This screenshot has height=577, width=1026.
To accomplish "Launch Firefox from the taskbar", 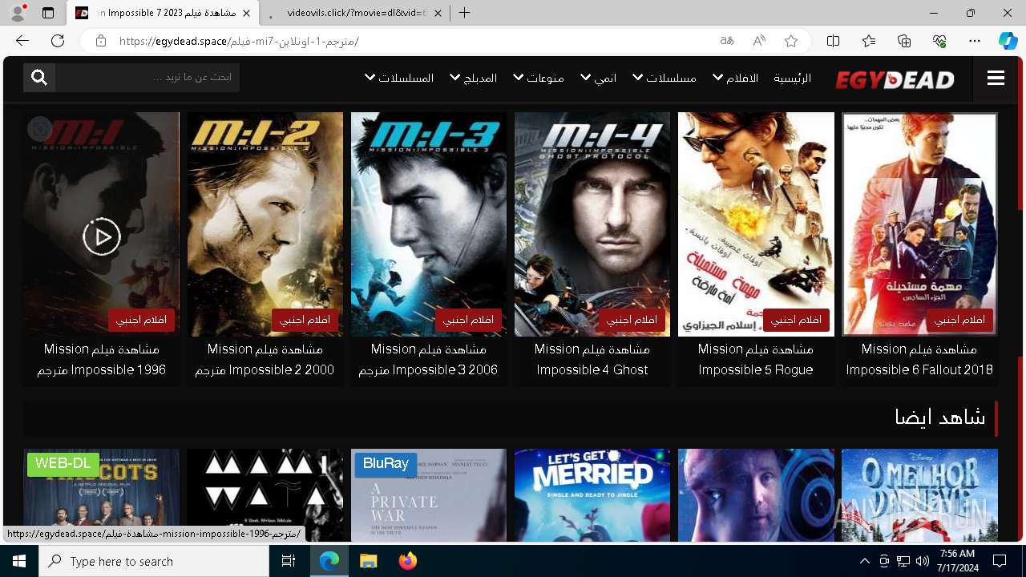I will point(407,561).
